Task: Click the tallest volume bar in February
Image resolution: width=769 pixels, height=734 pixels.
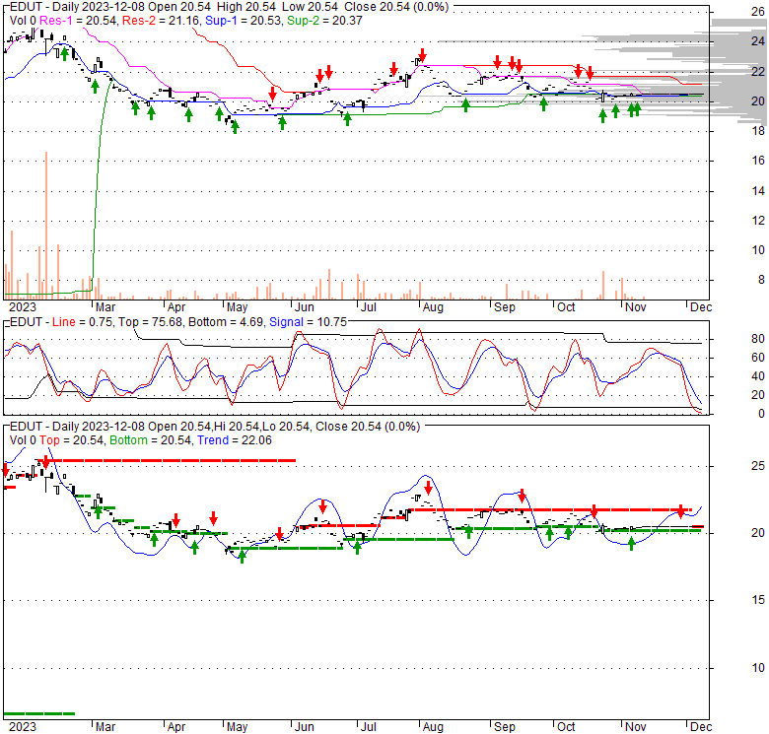Action: tap(46, 226)
